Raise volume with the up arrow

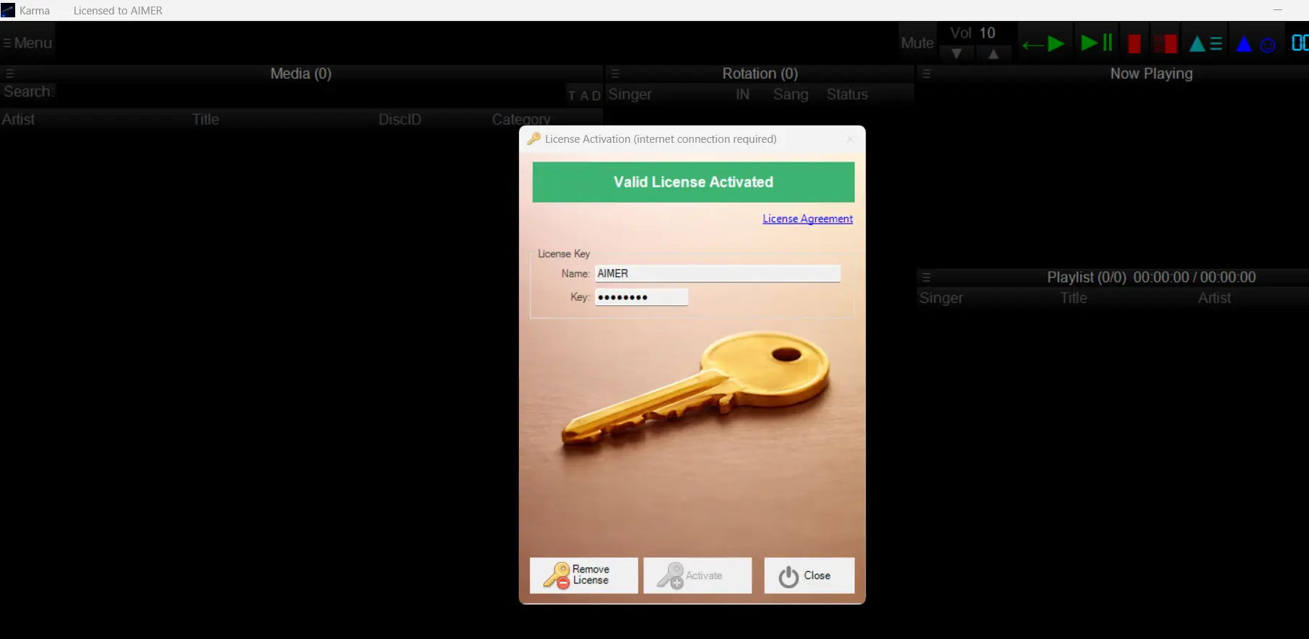pyautogui.click(x=993, y=53)
